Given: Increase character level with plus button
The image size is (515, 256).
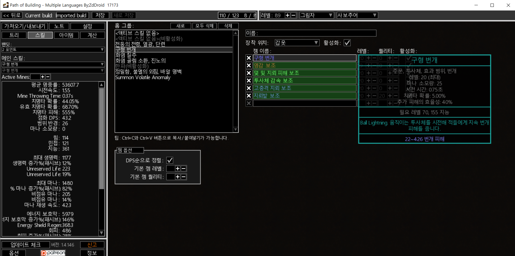Looking at the screenshot, I should [287, 15].
